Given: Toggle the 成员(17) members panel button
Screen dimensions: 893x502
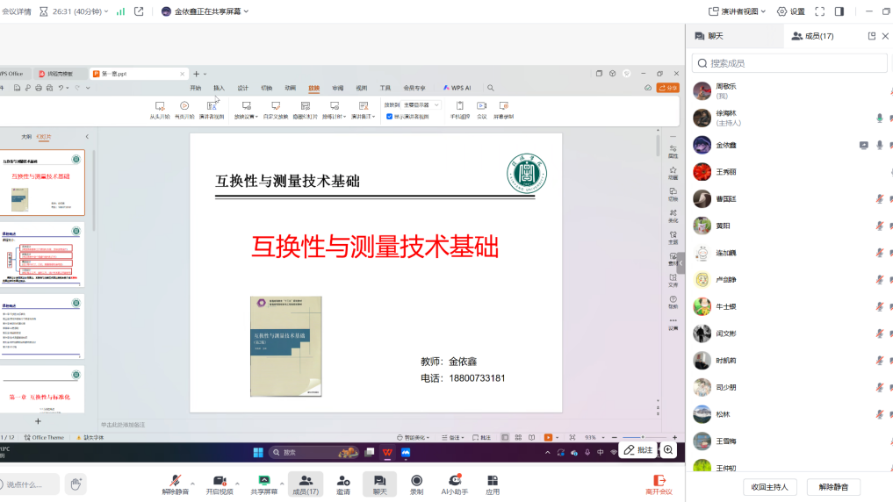Looking at the screenshot, I should pyautogui.click(x=305, y=481).
